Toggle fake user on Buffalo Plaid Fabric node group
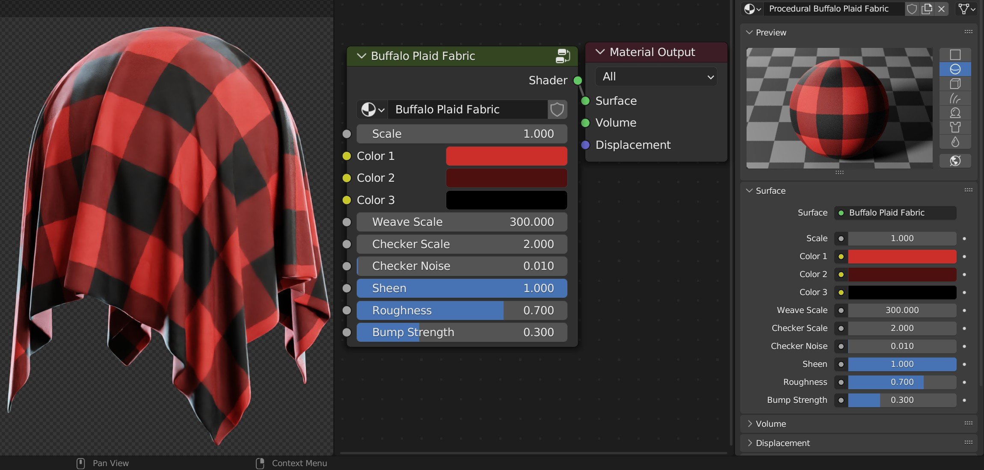The image size is (984, 470). [557, 109]
